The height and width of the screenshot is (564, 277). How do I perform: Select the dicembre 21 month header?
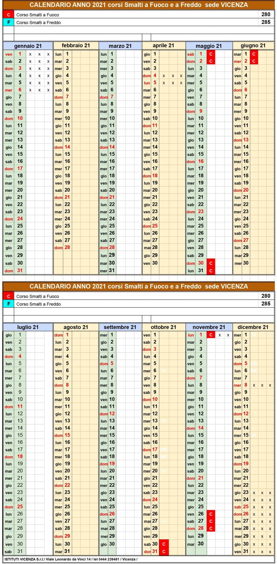pyautogui.click(x=253, y=327)
